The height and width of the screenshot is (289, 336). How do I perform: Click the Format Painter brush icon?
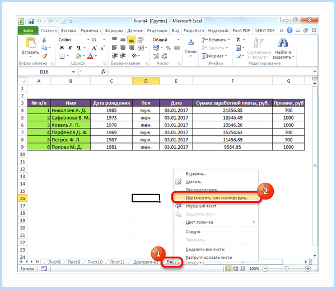point(44,56)
